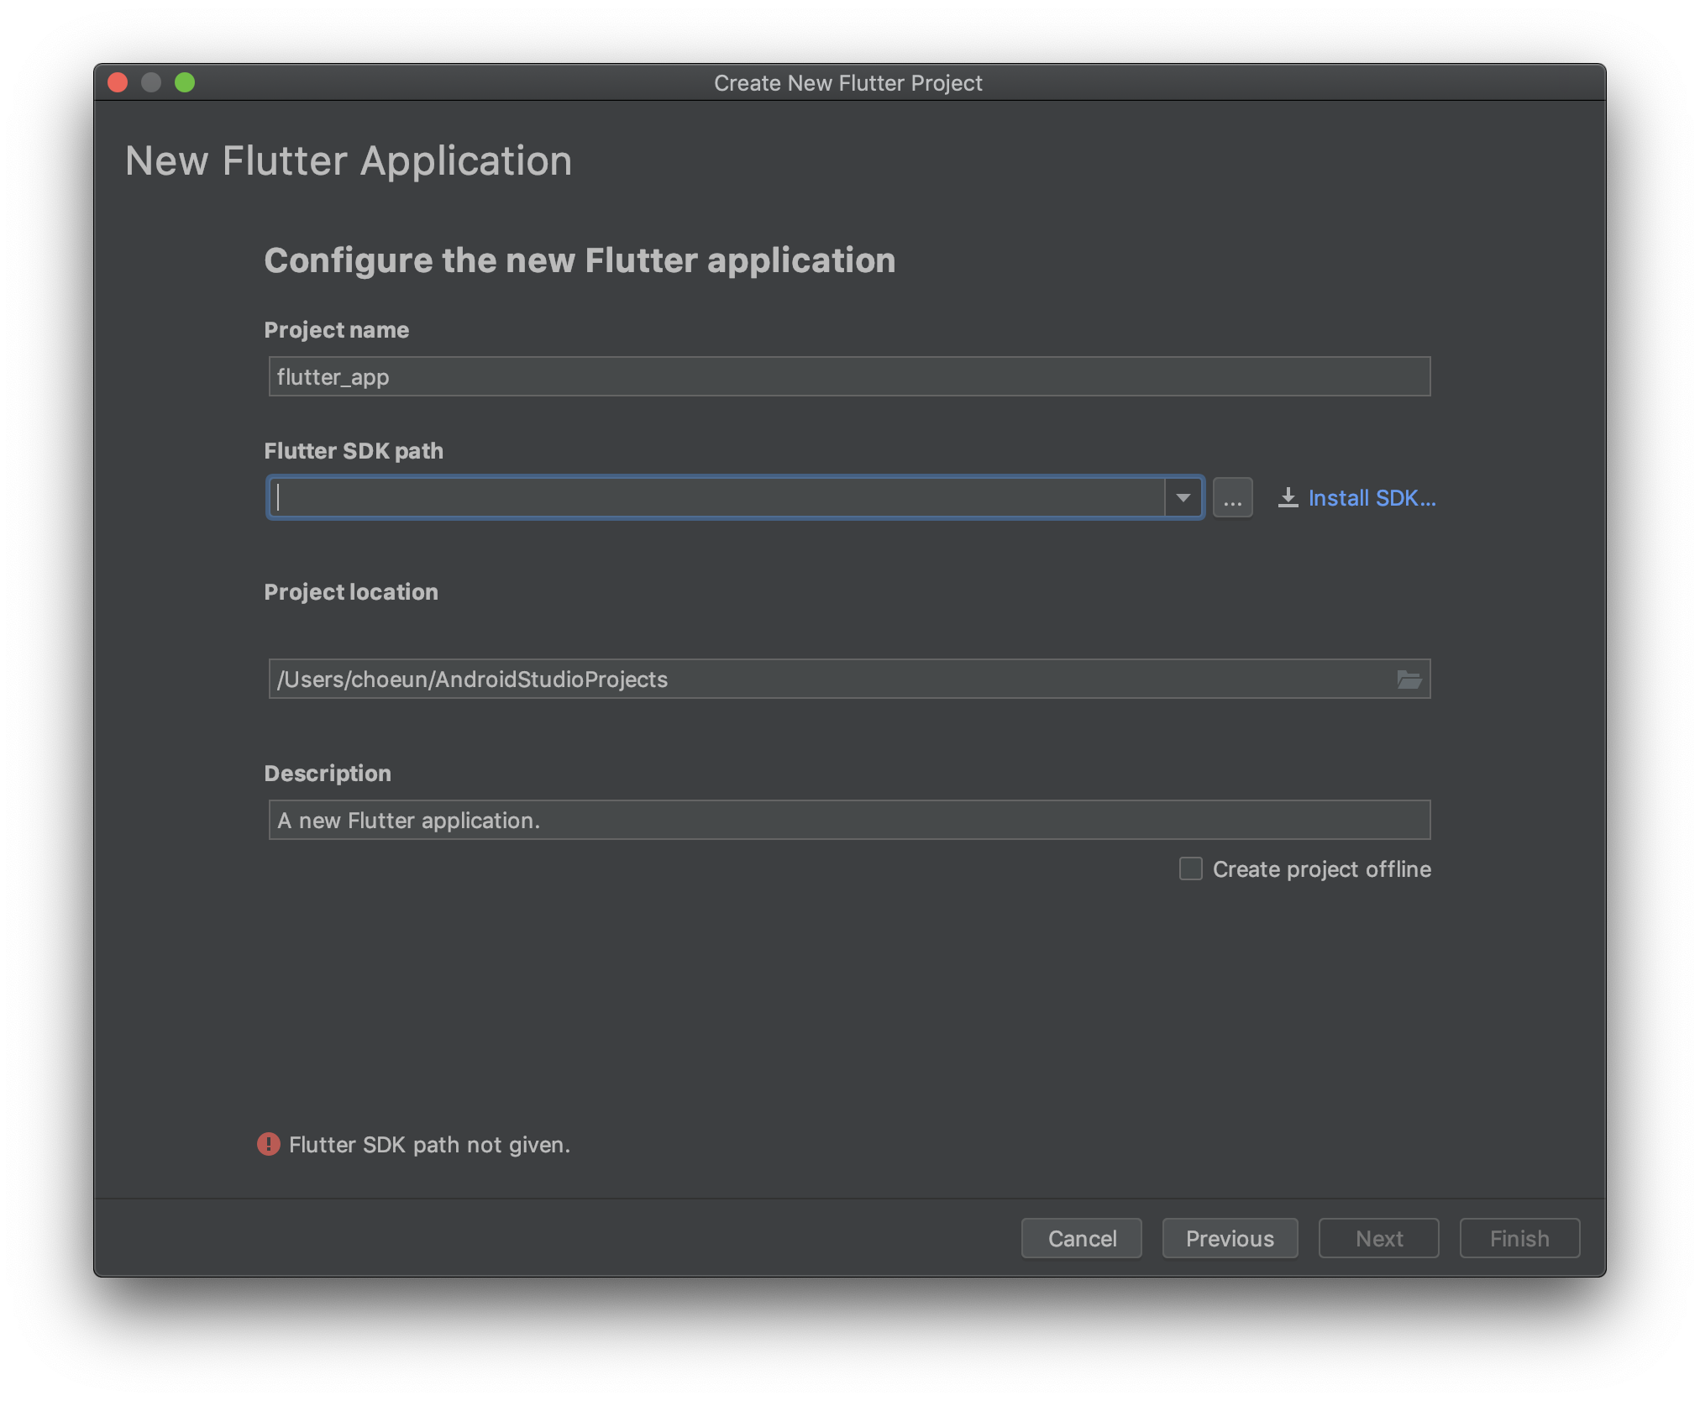This screenshot has height=1401, width=1700.
Task: Click the Install SDK download icon
Action: (x=1289, y=497)
